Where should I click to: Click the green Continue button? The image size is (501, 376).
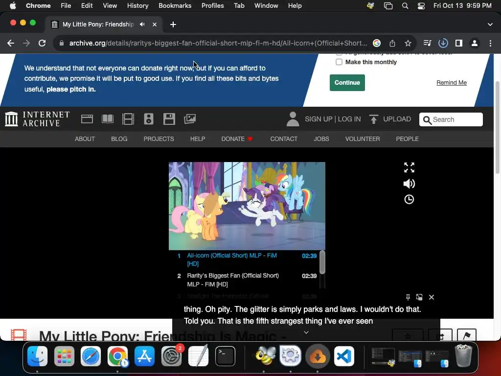tap(347, 82)
